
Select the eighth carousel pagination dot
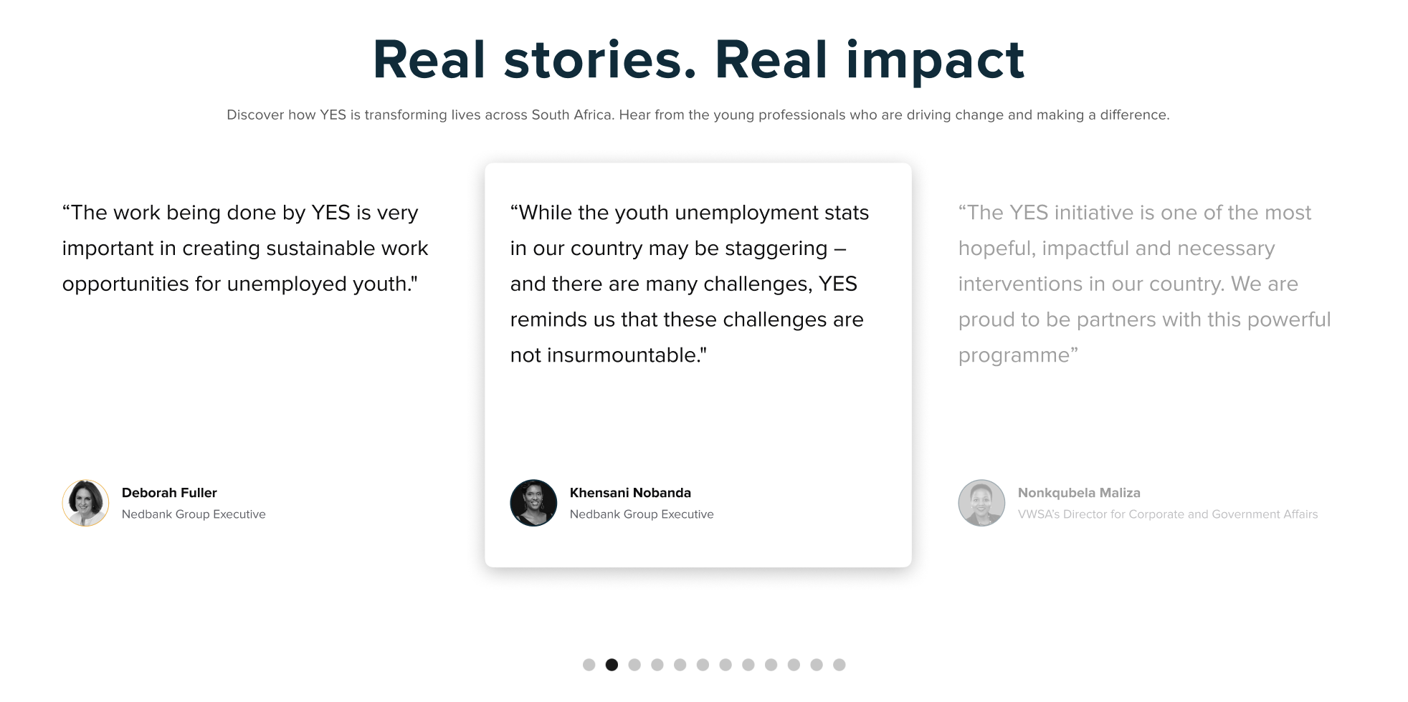tap(748, 665)
